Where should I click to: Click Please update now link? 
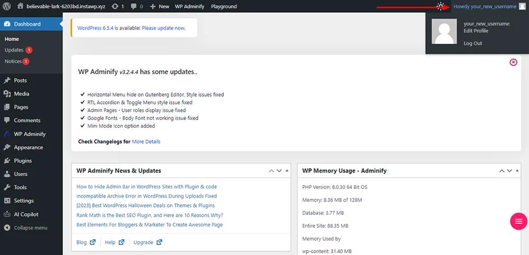(x=163, y=28)
